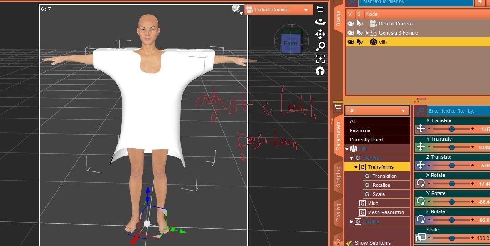Click the Y Translate move icon

coord(421,146)
